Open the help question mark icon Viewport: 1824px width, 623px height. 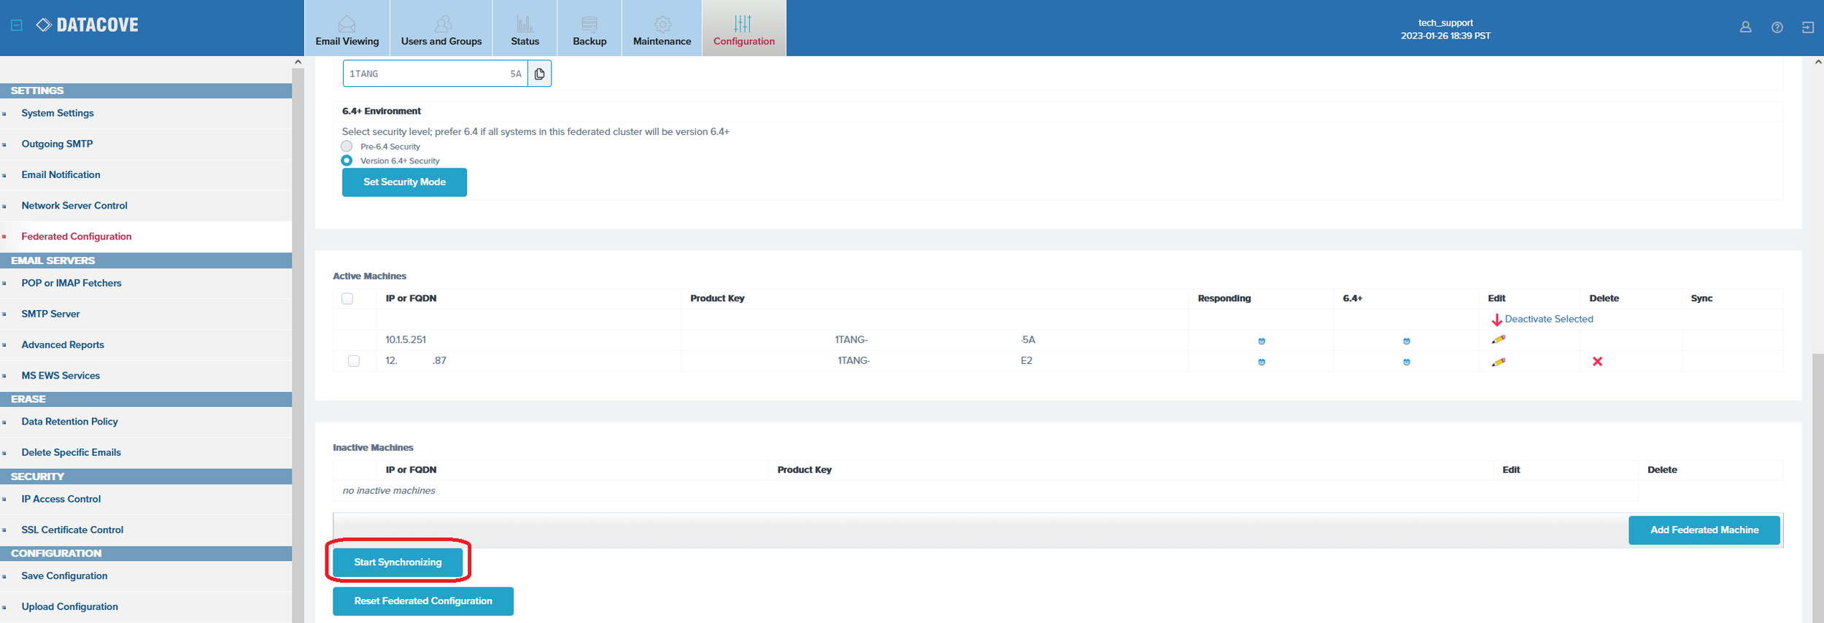click(1777, 27)
